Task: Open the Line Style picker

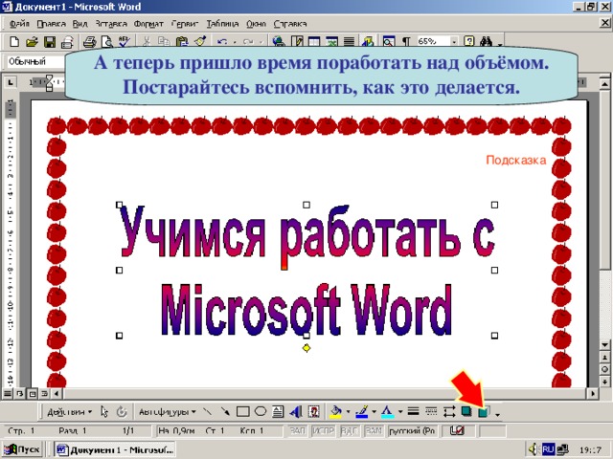Action: pyautogui.click(x=413, y=411)
